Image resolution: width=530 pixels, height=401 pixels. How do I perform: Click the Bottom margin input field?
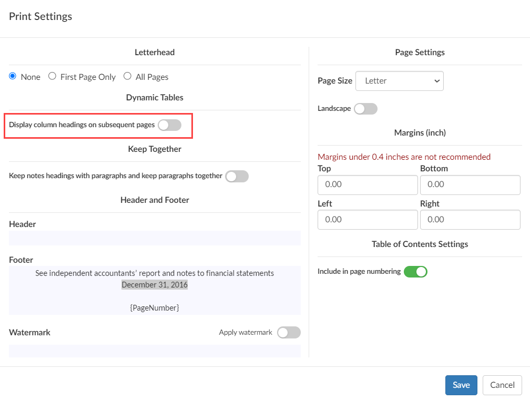(470, 185)
